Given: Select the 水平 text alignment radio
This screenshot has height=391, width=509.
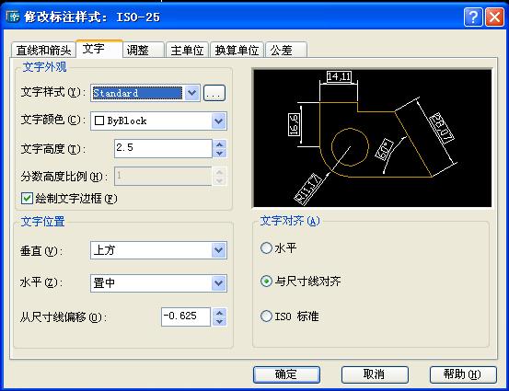Looking at the screenshot, I should coord(266,248).
